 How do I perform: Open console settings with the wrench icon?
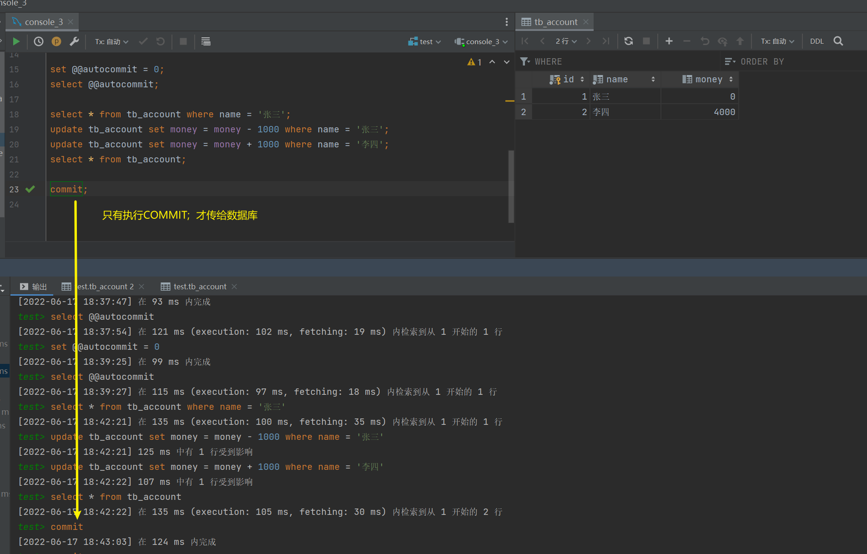pyautogui.click(x=74, y=41)
